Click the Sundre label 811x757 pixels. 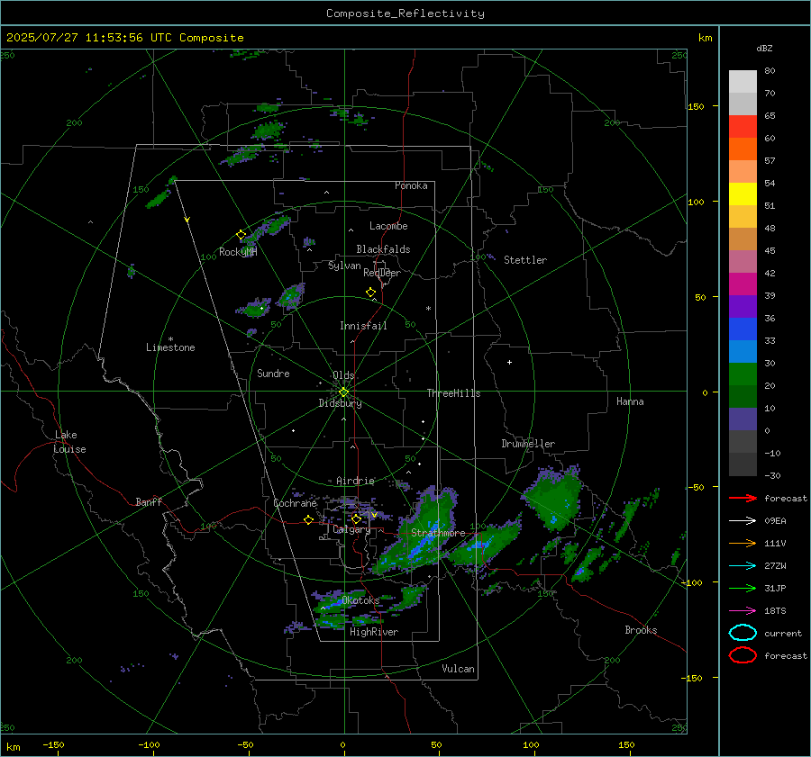[274, 373]
